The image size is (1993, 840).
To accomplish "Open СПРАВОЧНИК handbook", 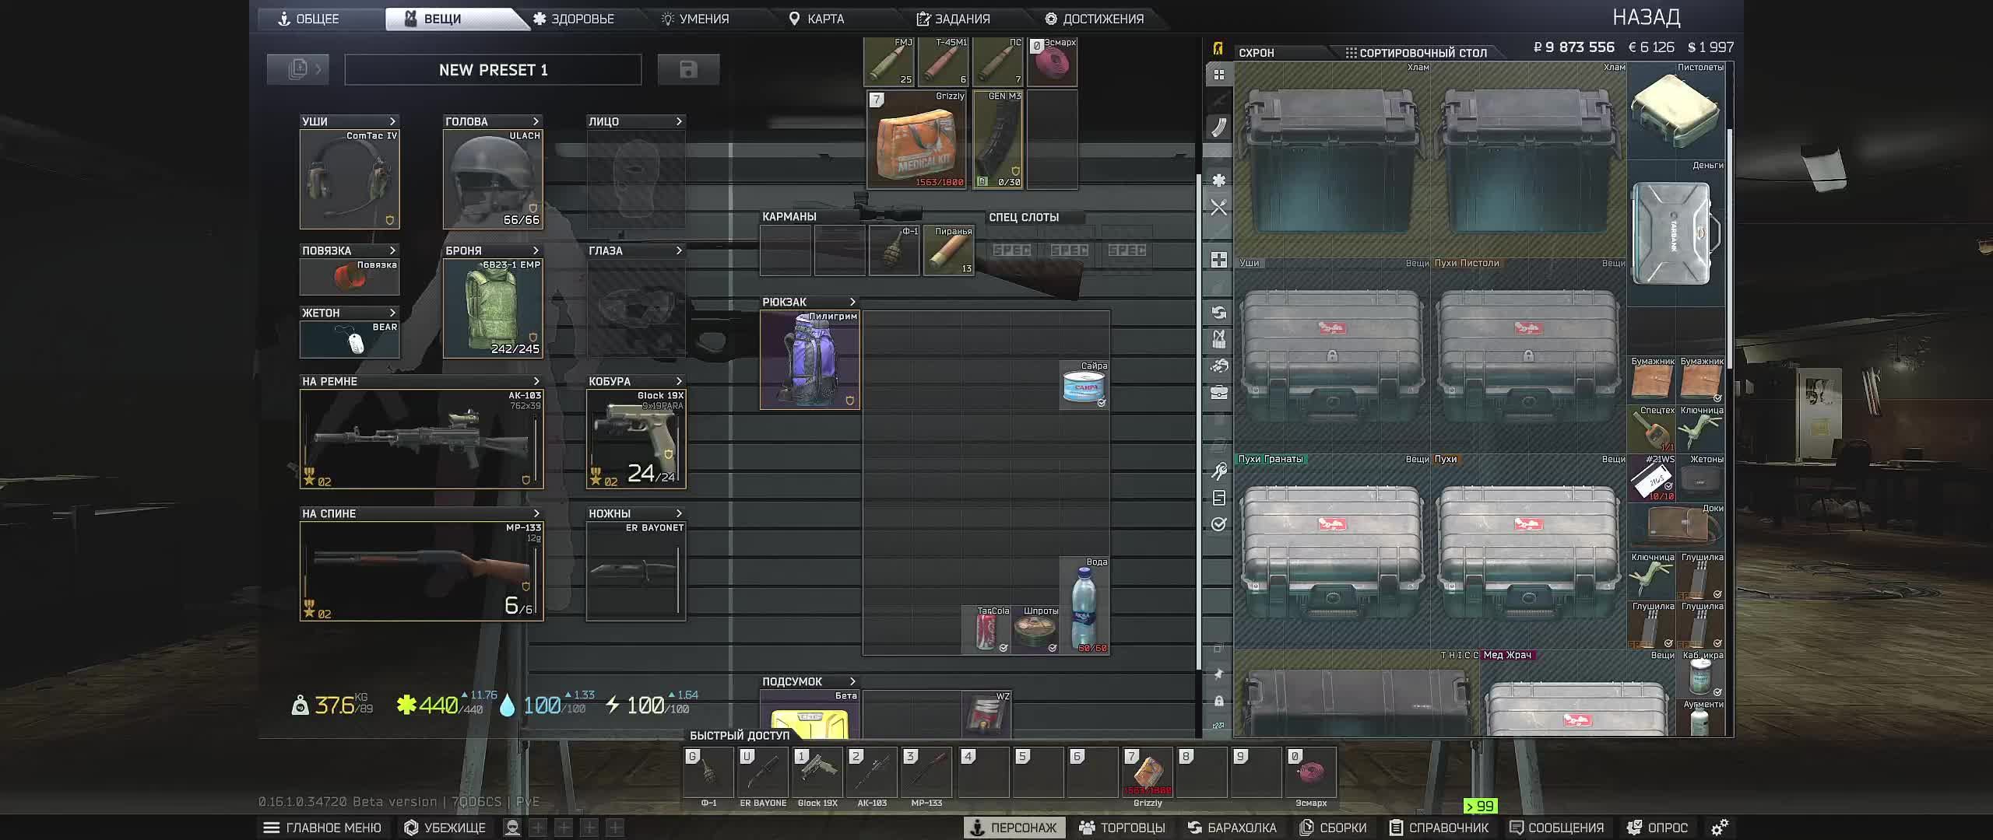I will tap(1439, 828).
